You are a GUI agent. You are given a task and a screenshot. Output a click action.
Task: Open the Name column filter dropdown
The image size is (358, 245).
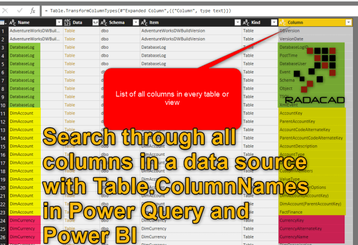(59, 22)
